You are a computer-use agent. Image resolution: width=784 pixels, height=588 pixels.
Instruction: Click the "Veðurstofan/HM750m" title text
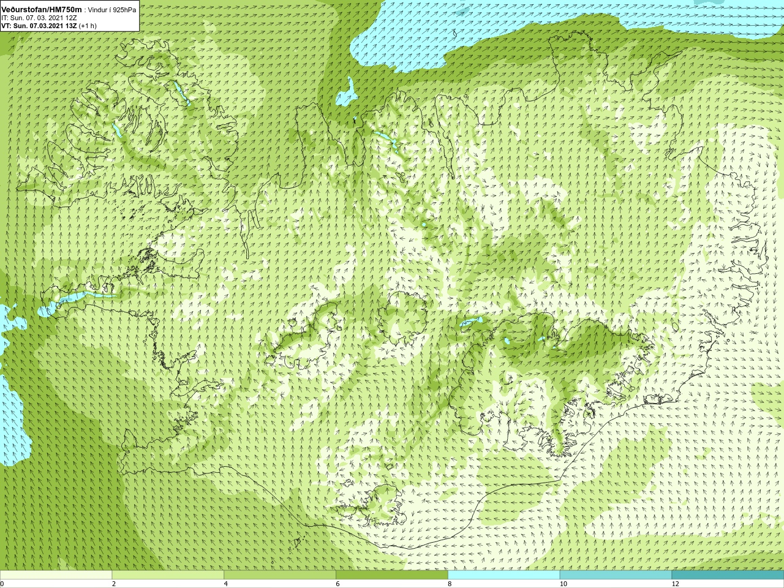[42, 10]
